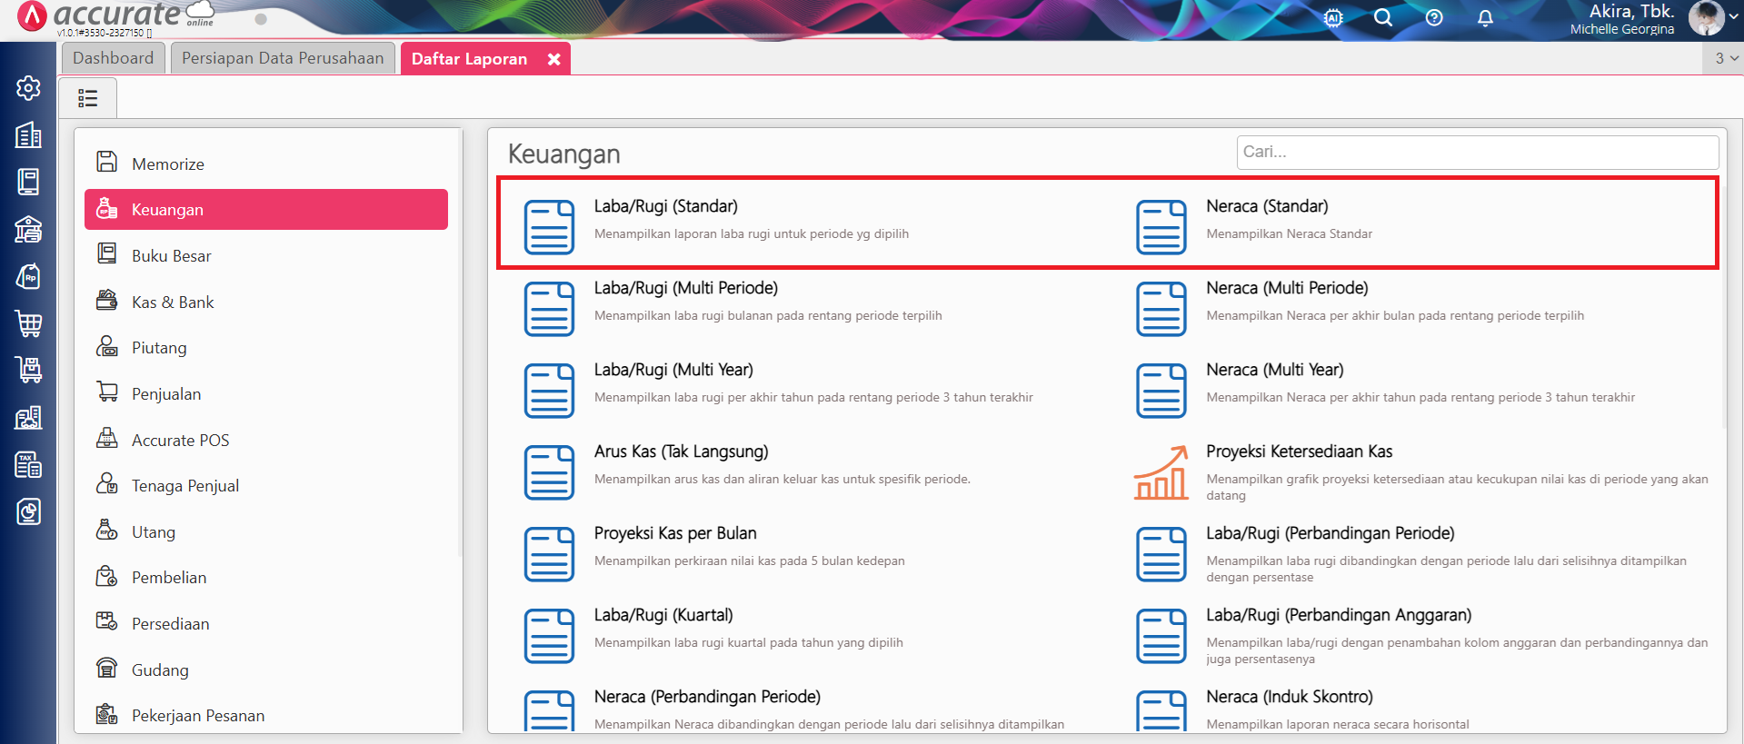This screenshot has width=1744, height=744.
Task: Open the help question mark icon
Action: pyautogui.click(x=1434, y=18)
